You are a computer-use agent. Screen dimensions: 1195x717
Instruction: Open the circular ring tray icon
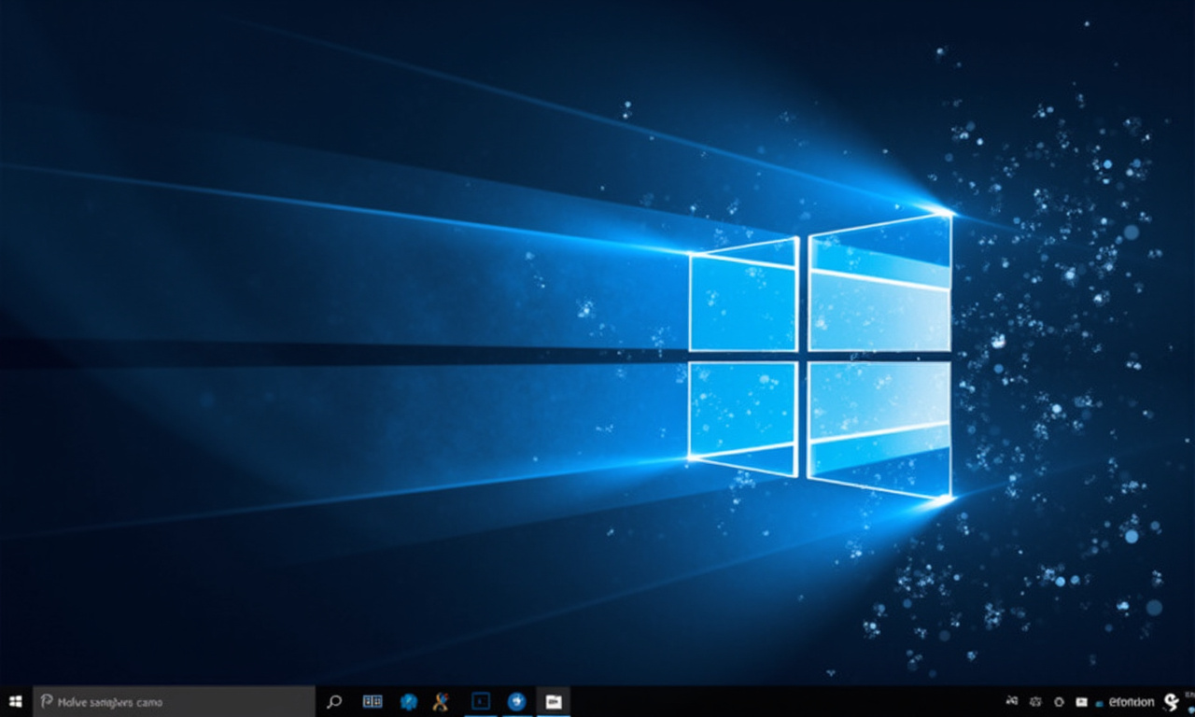pos(1059,701)
